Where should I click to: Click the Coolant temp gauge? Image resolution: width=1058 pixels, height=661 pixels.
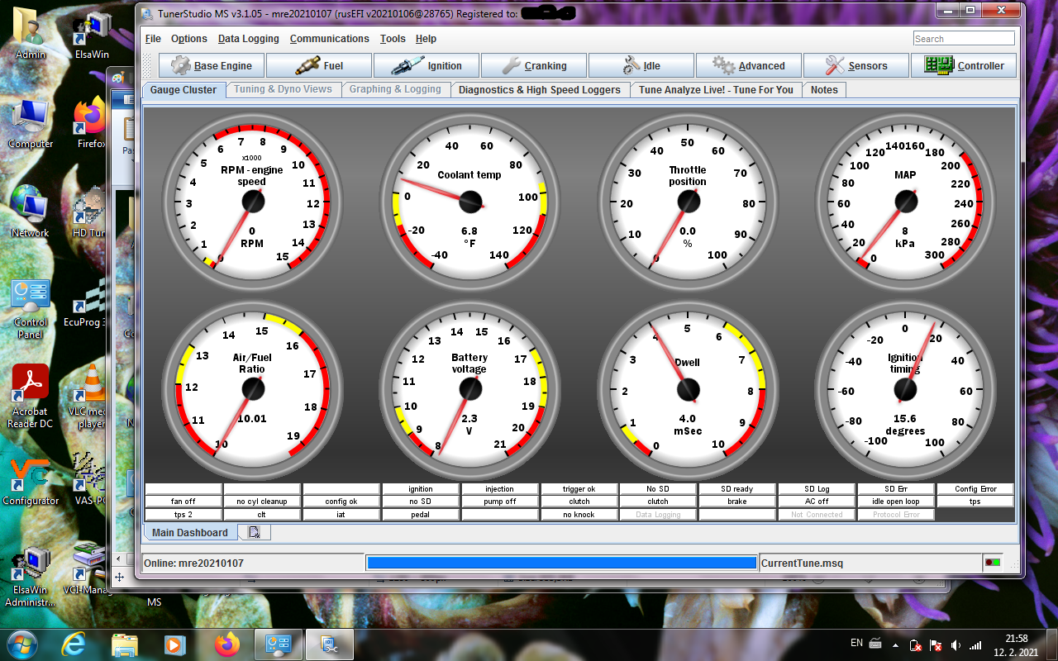point(469,200)
